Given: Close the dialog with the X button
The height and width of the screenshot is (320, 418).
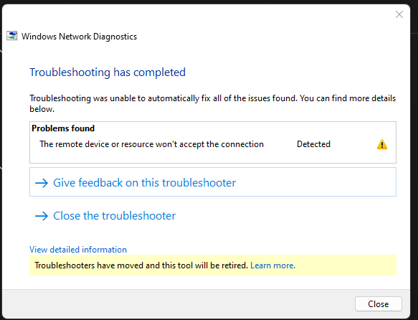Looking at the screenshot, I should point(399,14).
